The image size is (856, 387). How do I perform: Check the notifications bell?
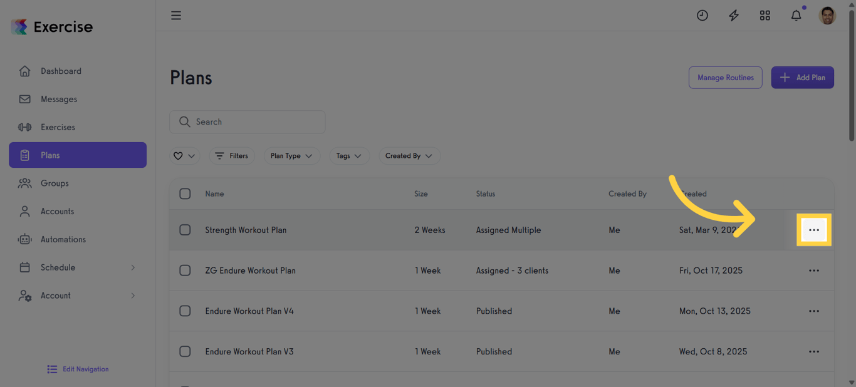coord(796,16)
